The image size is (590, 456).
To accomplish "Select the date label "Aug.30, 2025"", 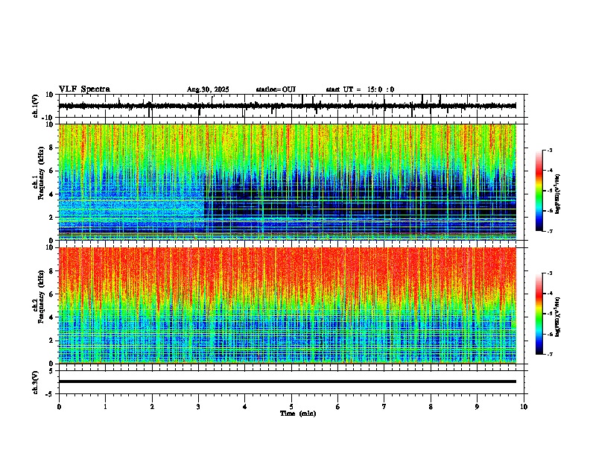I will coord(208,89).
